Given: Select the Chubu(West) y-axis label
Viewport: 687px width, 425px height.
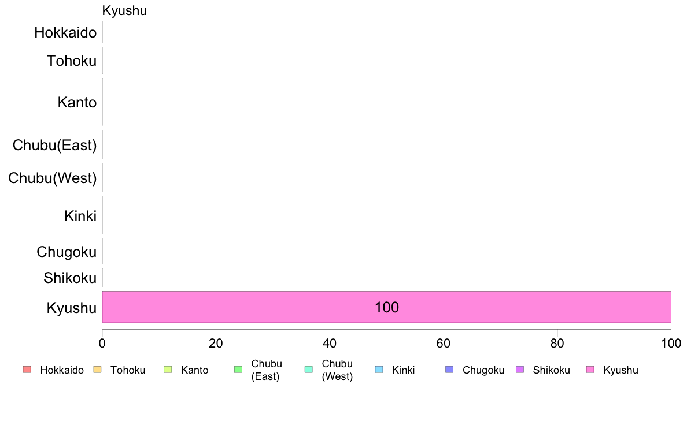Looking at the screenshot, I should 53,178.
